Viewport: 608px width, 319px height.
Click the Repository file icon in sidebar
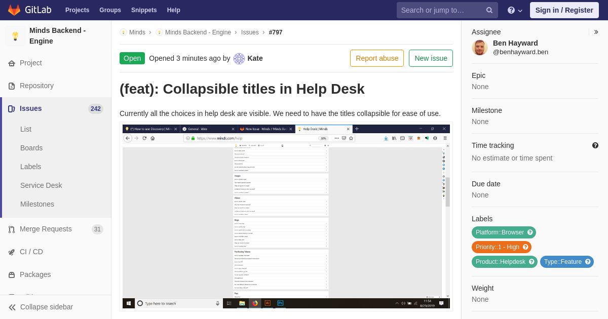click(x=12, y=86)
